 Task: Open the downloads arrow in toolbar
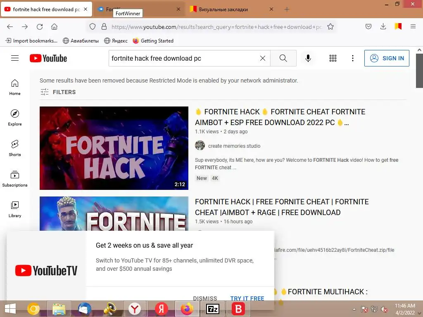[x=383, y=26]
